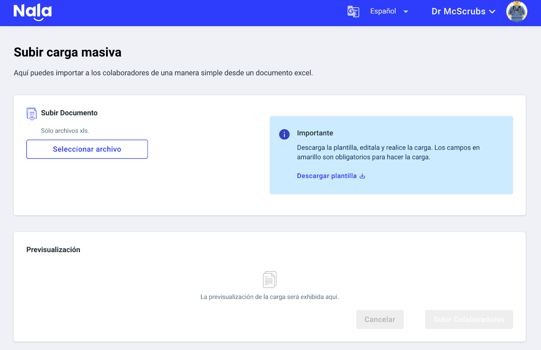Image resolution: width=541 pixels, height=350 pixels.
Task: Click the Previsualización section title
Action: pyautogui.click(x=53, y=250)
